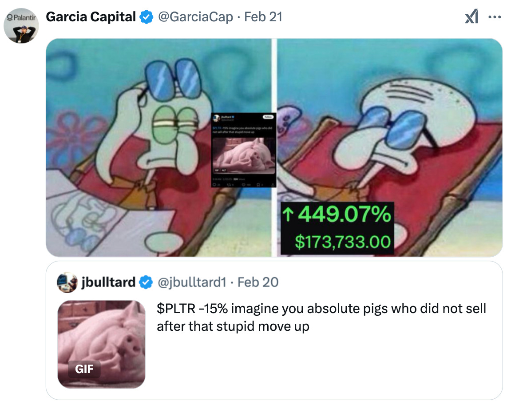
Task: Open jbulltard's small profile avatar
Action: [x=67, y=282]
